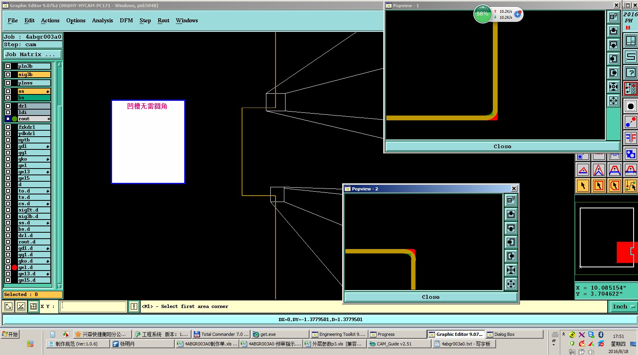638x355 pixels.
Task: Toggle checkbox for layer fzkdrl
Action: [8, 127]
